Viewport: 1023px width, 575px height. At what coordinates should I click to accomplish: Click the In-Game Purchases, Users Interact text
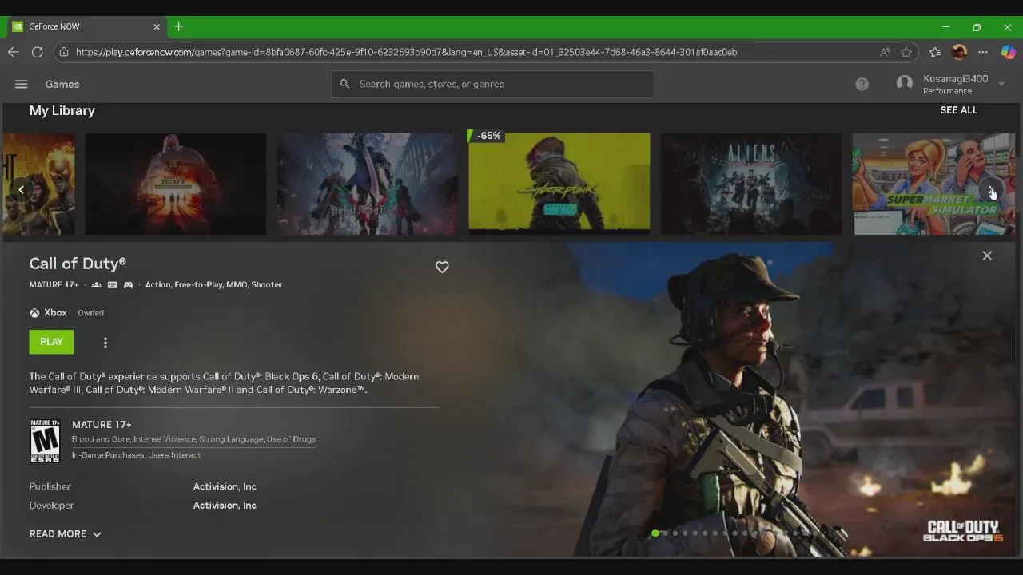[x=136, y=455]
